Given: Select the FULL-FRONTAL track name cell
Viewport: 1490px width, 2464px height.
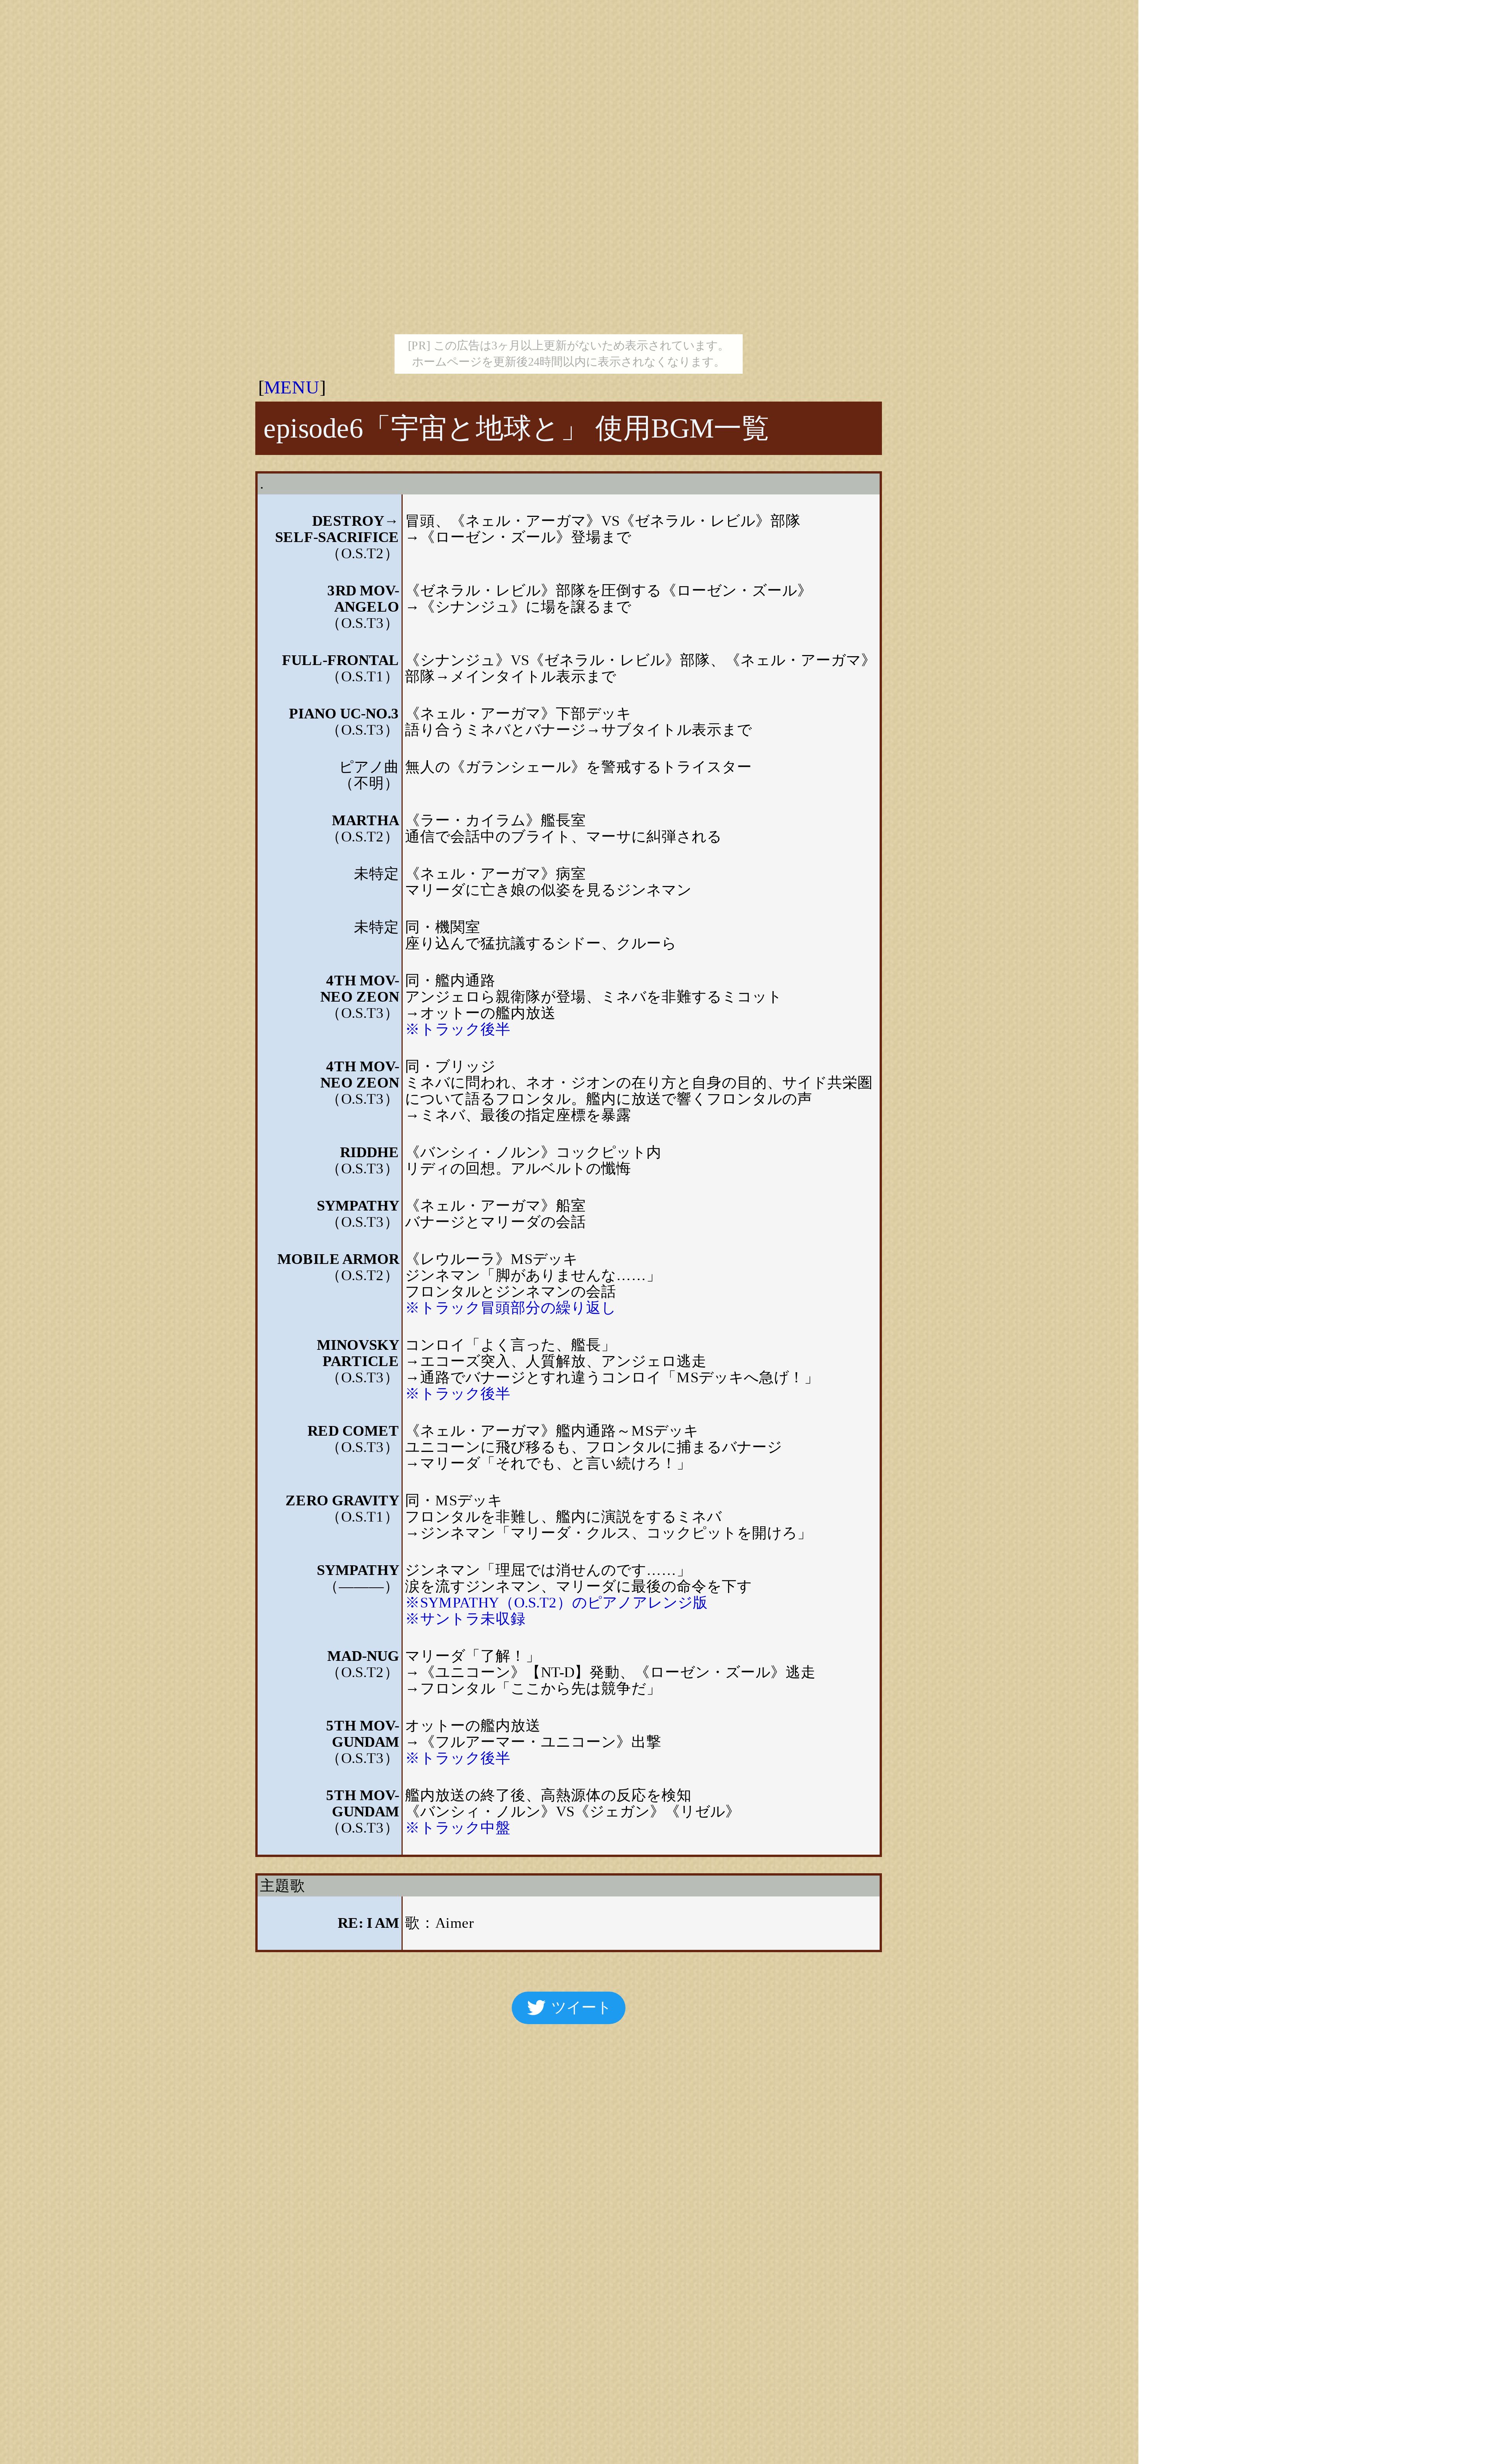Looking at the screenshot, I should pyautogui.click(x=340, y=660).
